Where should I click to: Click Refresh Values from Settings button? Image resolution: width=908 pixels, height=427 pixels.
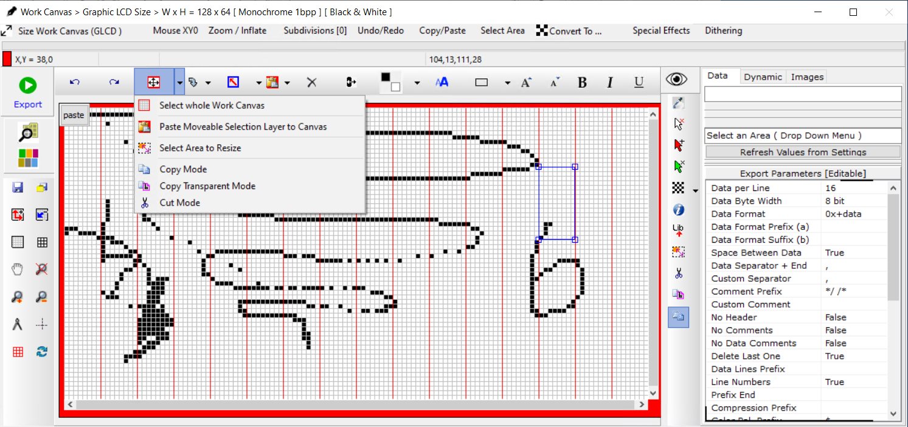803,152
